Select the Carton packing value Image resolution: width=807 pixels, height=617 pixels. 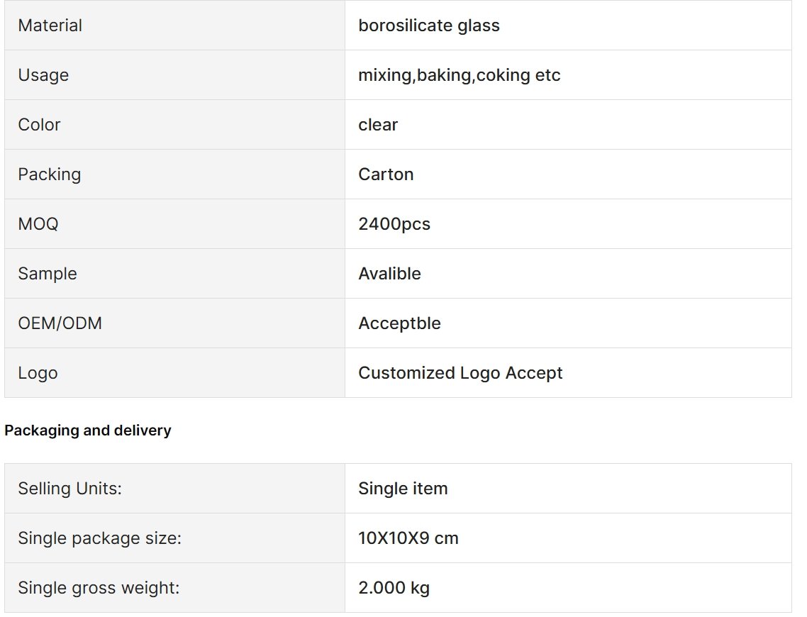[x=386, y=174]
